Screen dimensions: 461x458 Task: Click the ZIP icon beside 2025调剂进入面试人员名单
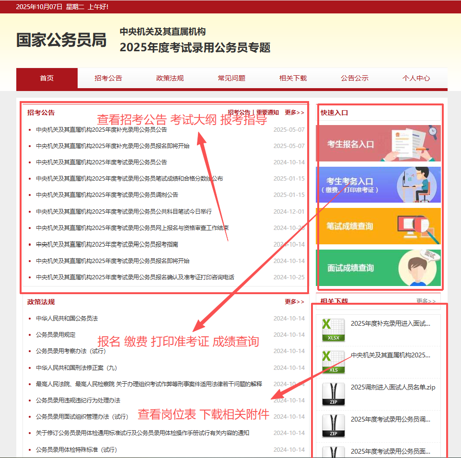click(x=333, y=394)
